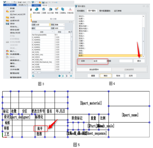The width and height of the screenshot is (153, 148).
Task: Click the 批号 text in title block
Action: point(40,128)
